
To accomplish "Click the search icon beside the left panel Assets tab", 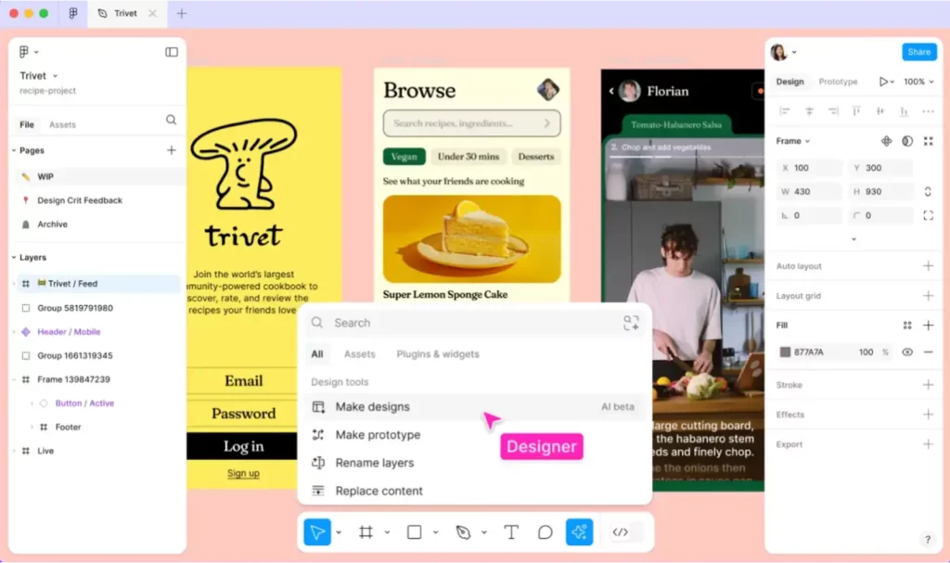I will coord(172,120).
